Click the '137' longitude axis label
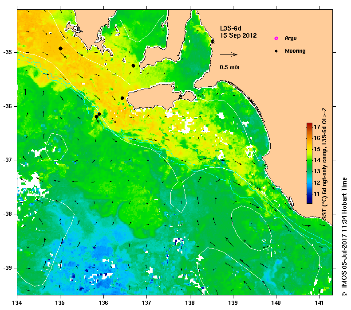 [146, 303]
